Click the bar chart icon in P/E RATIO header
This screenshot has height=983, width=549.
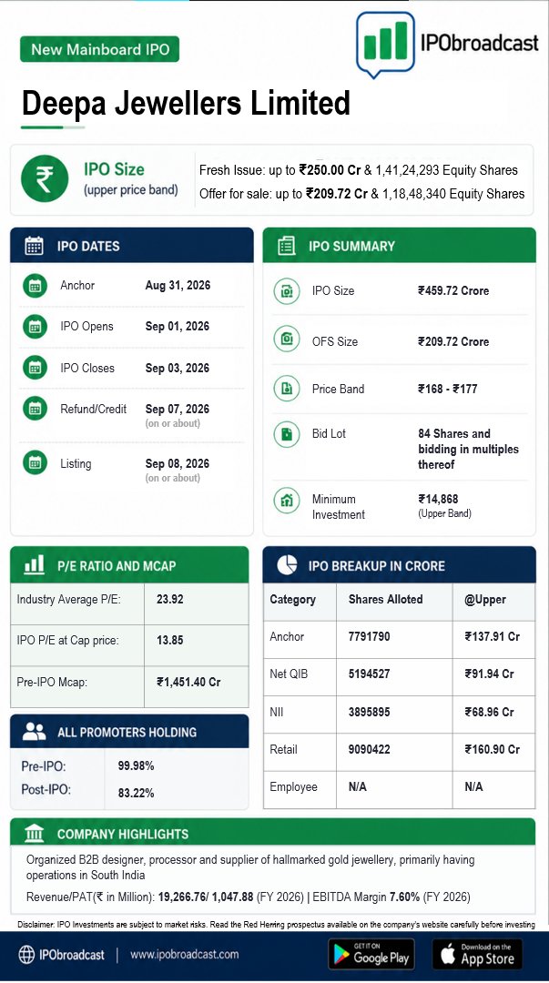tap(34, 565)
